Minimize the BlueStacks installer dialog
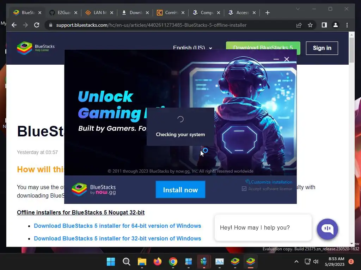361x270 pixels. (276, 59)
